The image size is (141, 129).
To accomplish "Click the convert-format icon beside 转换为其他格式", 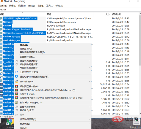I will click(x=17, y=107).
